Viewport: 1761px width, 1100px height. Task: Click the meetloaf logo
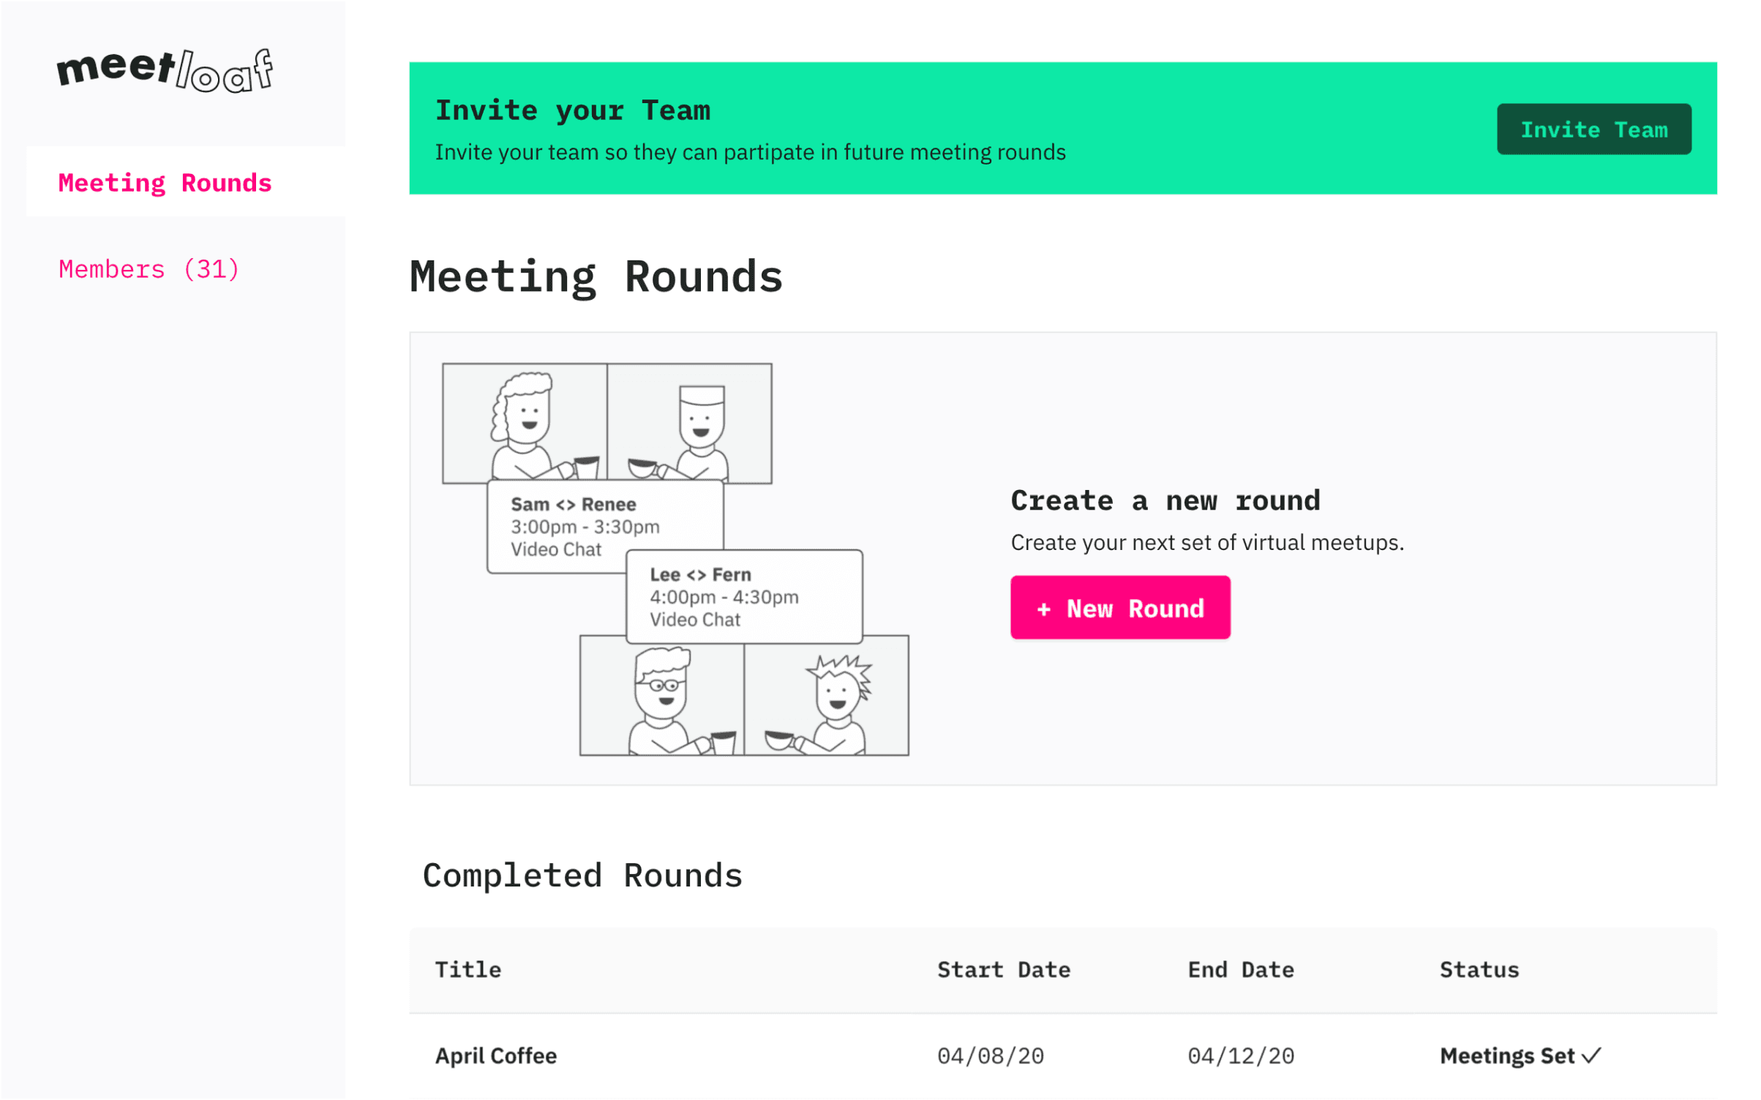coord(165,71)
